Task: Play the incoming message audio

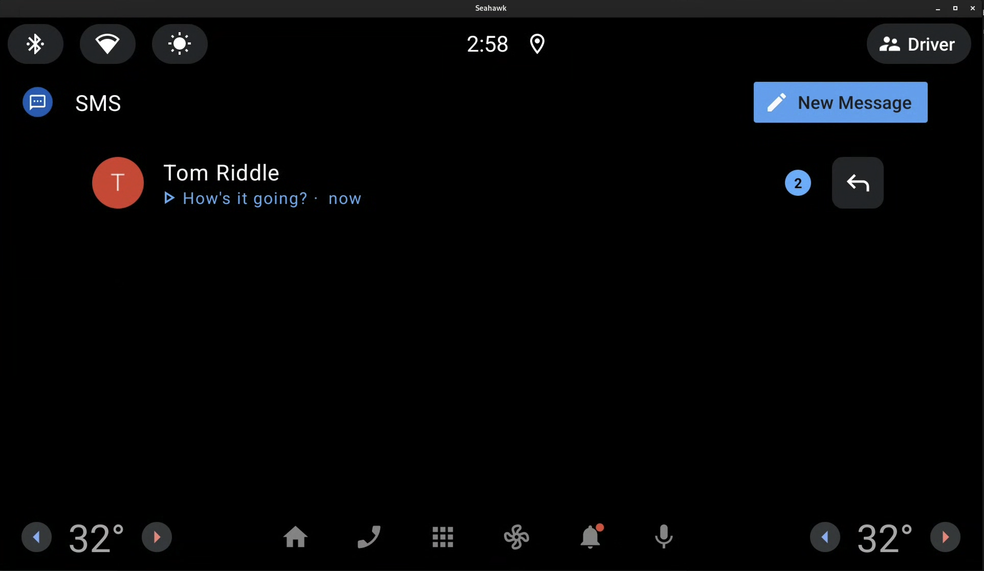Action: [x=169, y=198]
